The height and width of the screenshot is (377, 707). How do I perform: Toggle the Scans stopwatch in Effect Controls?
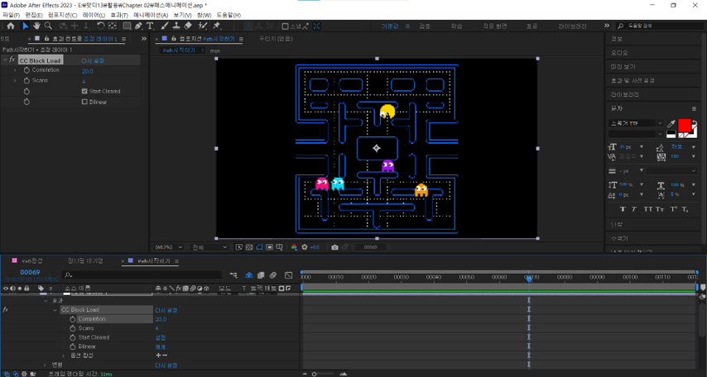click(x=26, y=81)
